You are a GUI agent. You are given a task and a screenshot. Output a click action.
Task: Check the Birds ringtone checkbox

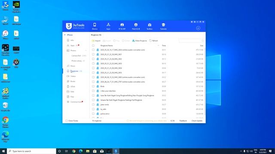[x=93, y=86]
